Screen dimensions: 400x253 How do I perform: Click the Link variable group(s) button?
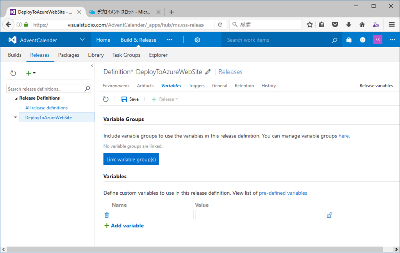(131, 159)
